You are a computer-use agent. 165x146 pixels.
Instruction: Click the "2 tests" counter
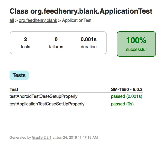click(x=26, y=43)
